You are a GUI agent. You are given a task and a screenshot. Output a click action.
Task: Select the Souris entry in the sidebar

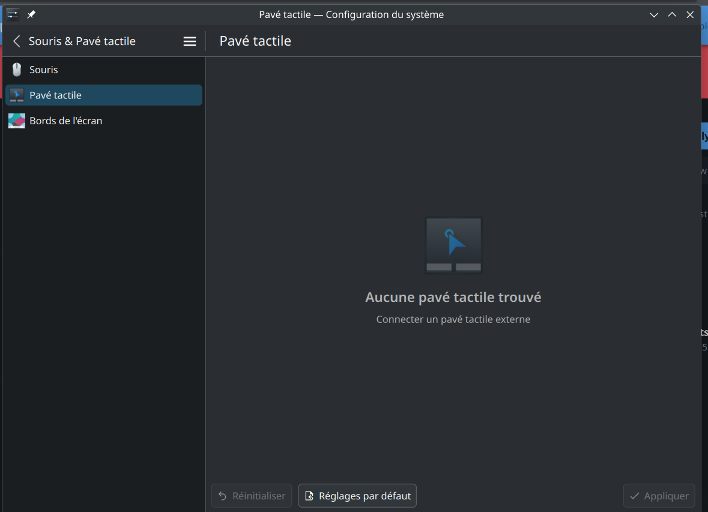[x=44, y=70]
